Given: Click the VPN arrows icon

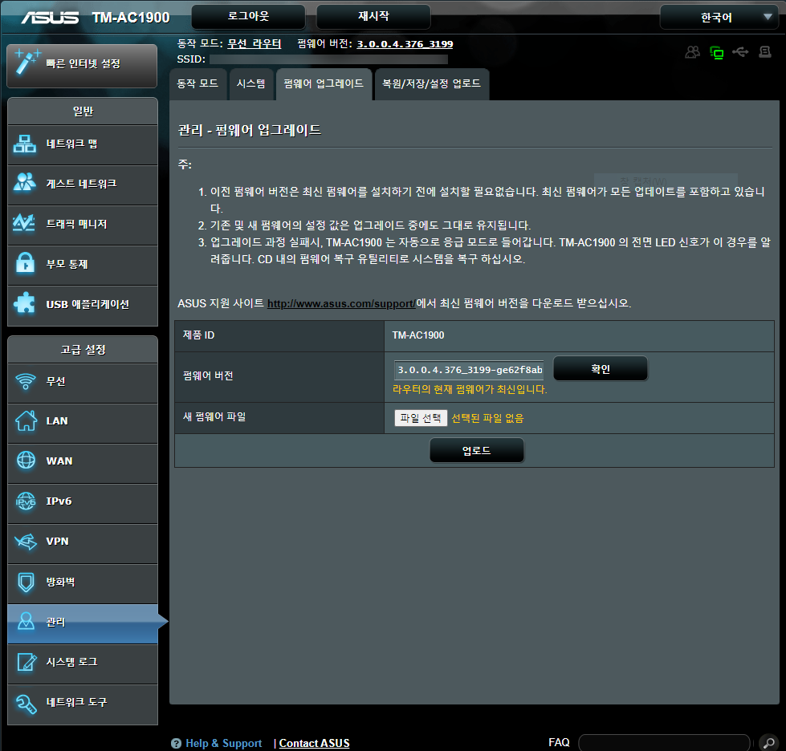Looking at the screenshot, I should click(26, 542).
